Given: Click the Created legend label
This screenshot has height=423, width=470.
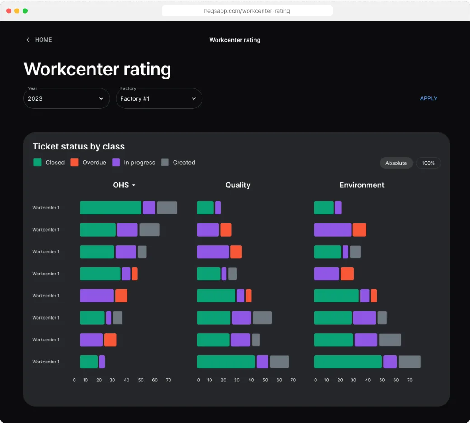Looking at the screenshot, I should click(184, 163).
